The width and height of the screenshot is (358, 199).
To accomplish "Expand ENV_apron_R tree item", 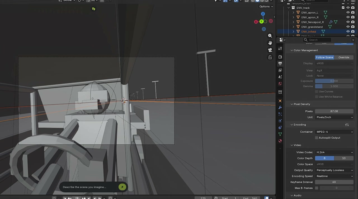I will (293, 17).
